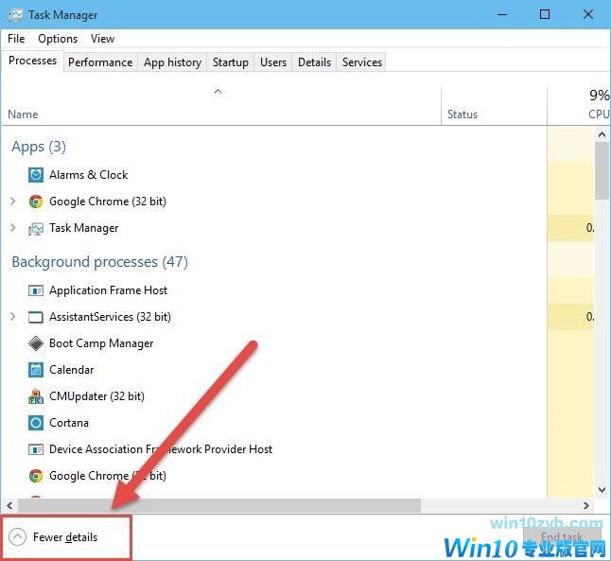Switch to the Performance tab
Viewport: 611px width, 561px height.
[100, 62]
